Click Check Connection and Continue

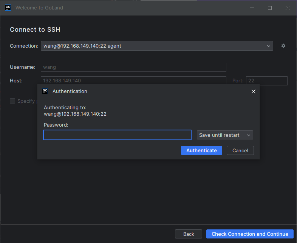(x=250, y=234)
